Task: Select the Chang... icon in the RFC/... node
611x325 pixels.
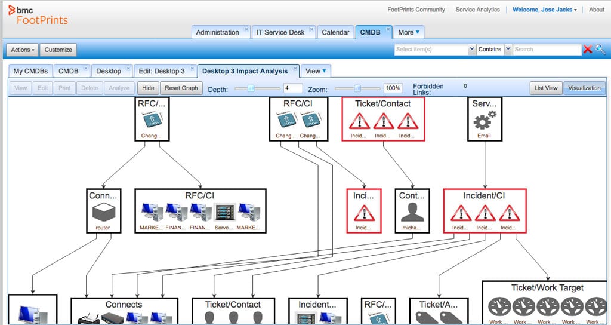Action: pyautogui.click(x=152, y=119)
